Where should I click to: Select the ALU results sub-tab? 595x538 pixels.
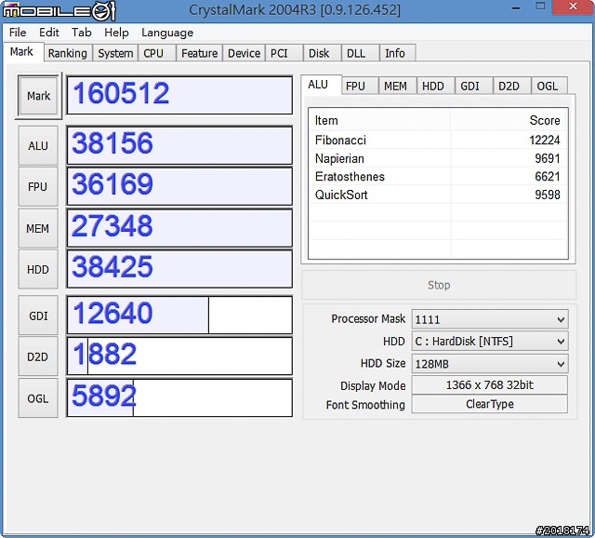[x=321, y=85]
